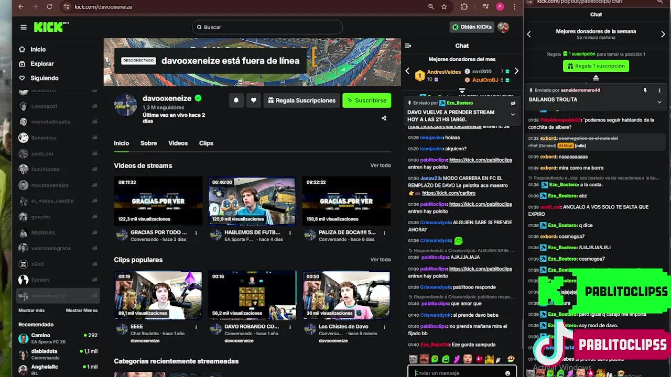Image resolution: width=671 pixels, height=377 pixels.
Task: Open the 06:46:00 stream video thumbnail
Action: pos(252,201)
